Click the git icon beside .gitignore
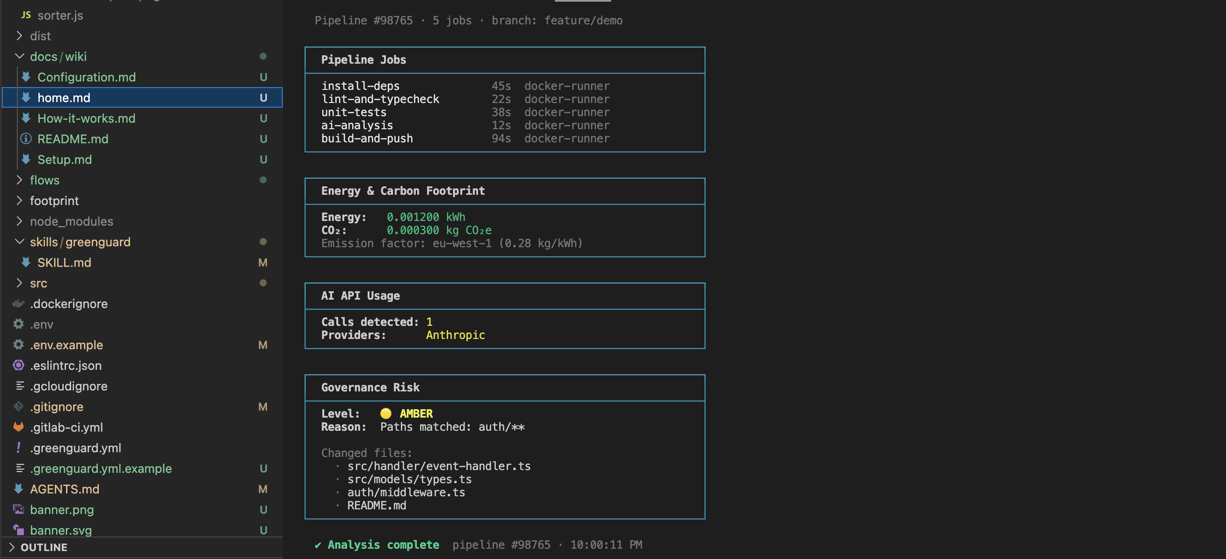Screen dimensions: 1226x559 (x=19, y=406)
